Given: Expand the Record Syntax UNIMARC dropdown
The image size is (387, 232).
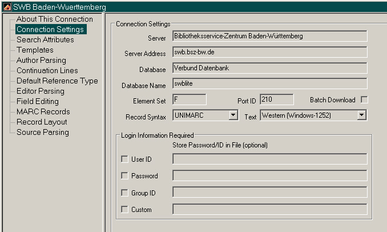Looking at the screenshot, I should point(233,115).
